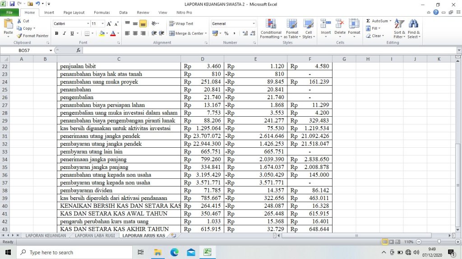
Task: Open the Formulas ribbon tab
Action: click(102, 13)
